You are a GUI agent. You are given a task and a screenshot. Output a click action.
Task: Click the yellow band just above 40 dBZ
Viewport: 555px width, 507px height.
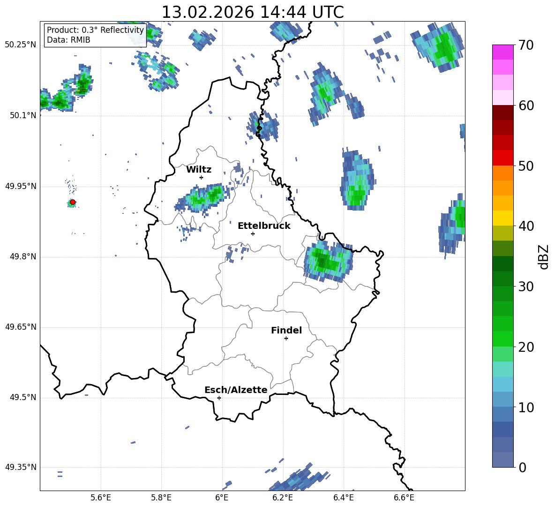point(503,219)
